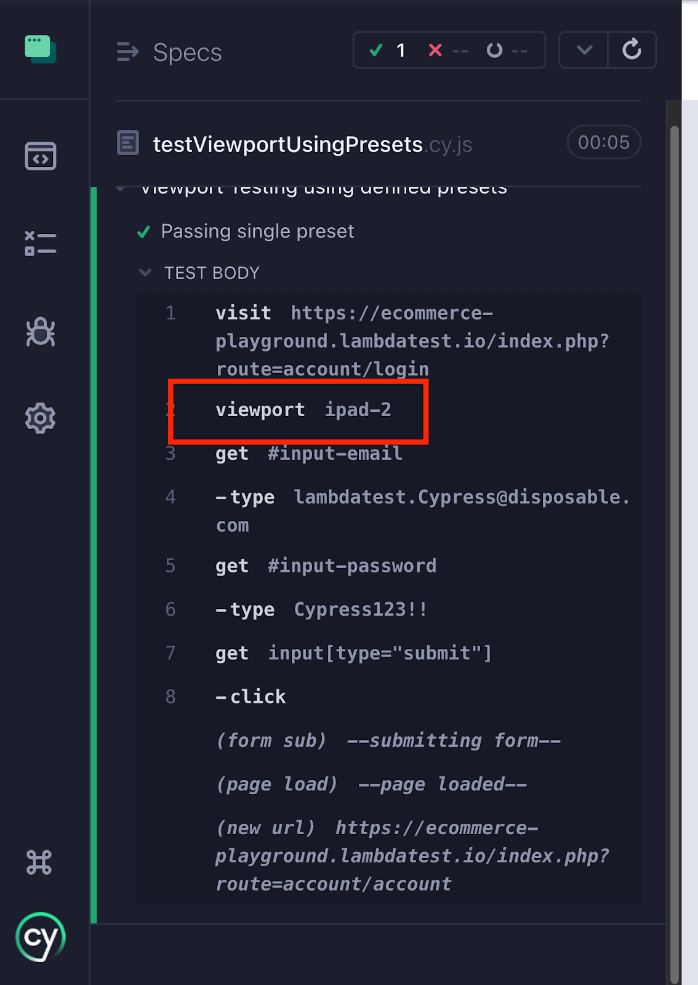Click the command log vertical scrollbar
698x985 pixels.
click(674, 554)
